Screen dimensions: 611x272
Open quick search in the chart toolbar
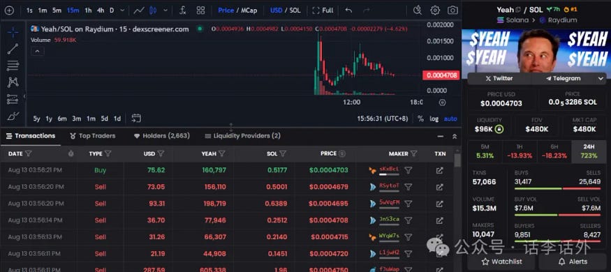click(x=418, y=10)
